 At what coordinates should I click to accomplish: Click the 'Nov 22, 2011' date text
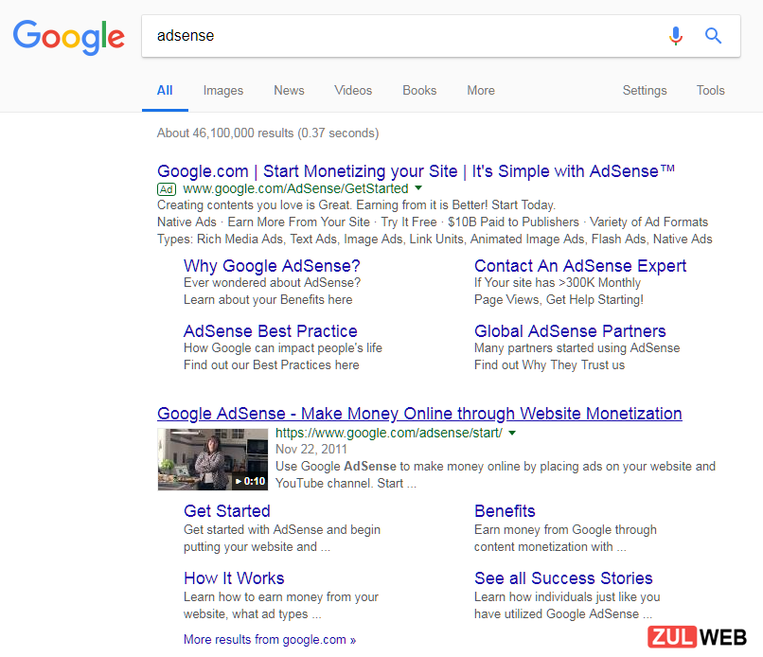(311, 449)
